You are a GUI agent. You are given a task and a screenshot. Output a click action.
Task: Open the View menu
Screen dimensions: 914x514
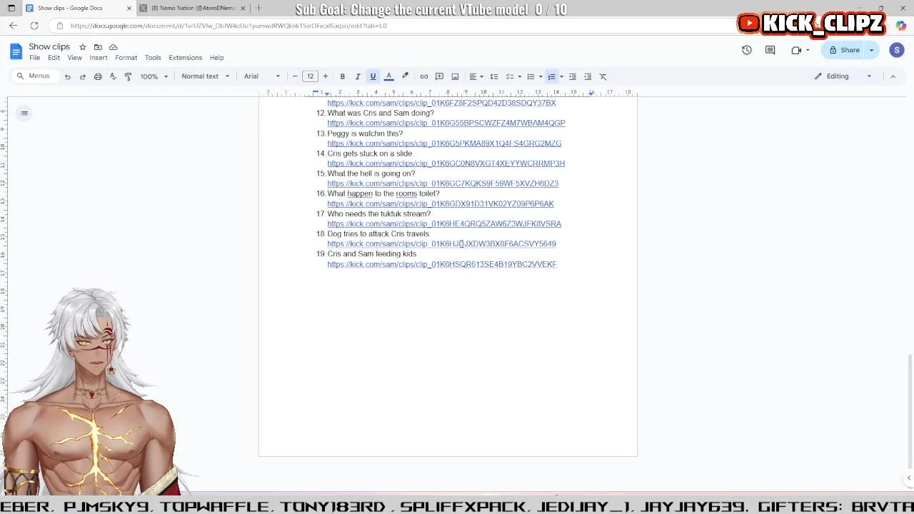point(74,58)
